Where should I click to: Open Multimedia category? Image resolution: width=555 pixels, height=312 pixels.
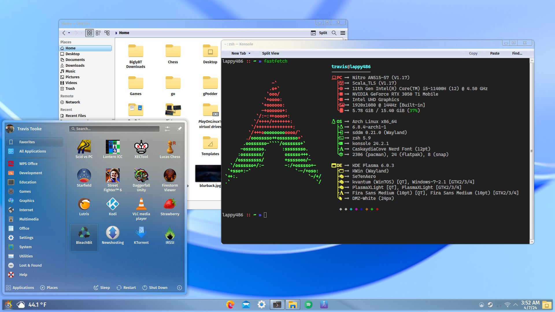coord(34,219)
